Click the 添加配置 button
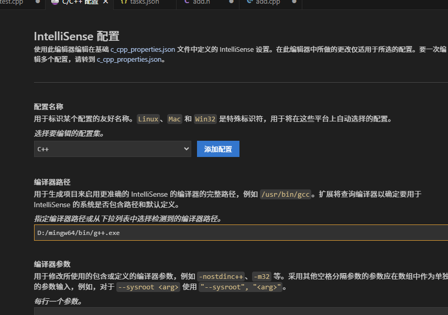448x315 pixels. click(x=218, y=149)
